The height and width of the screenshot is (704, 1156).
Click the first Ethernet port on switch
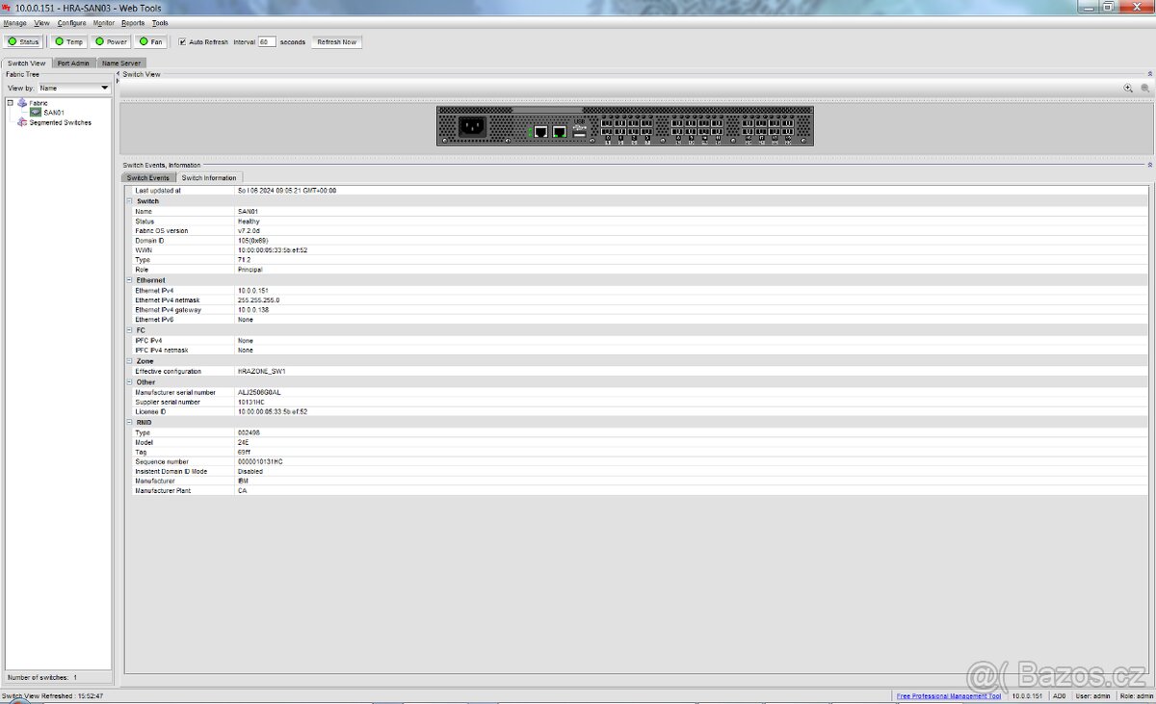(x=540, y=131)
